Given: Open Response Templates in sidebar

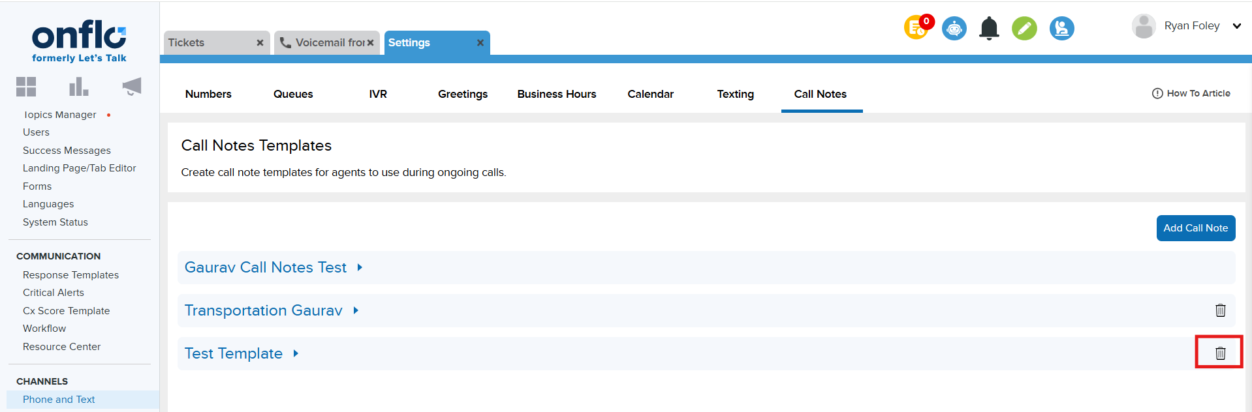Looking at the screenshot, I should click(x=70, y=275).
